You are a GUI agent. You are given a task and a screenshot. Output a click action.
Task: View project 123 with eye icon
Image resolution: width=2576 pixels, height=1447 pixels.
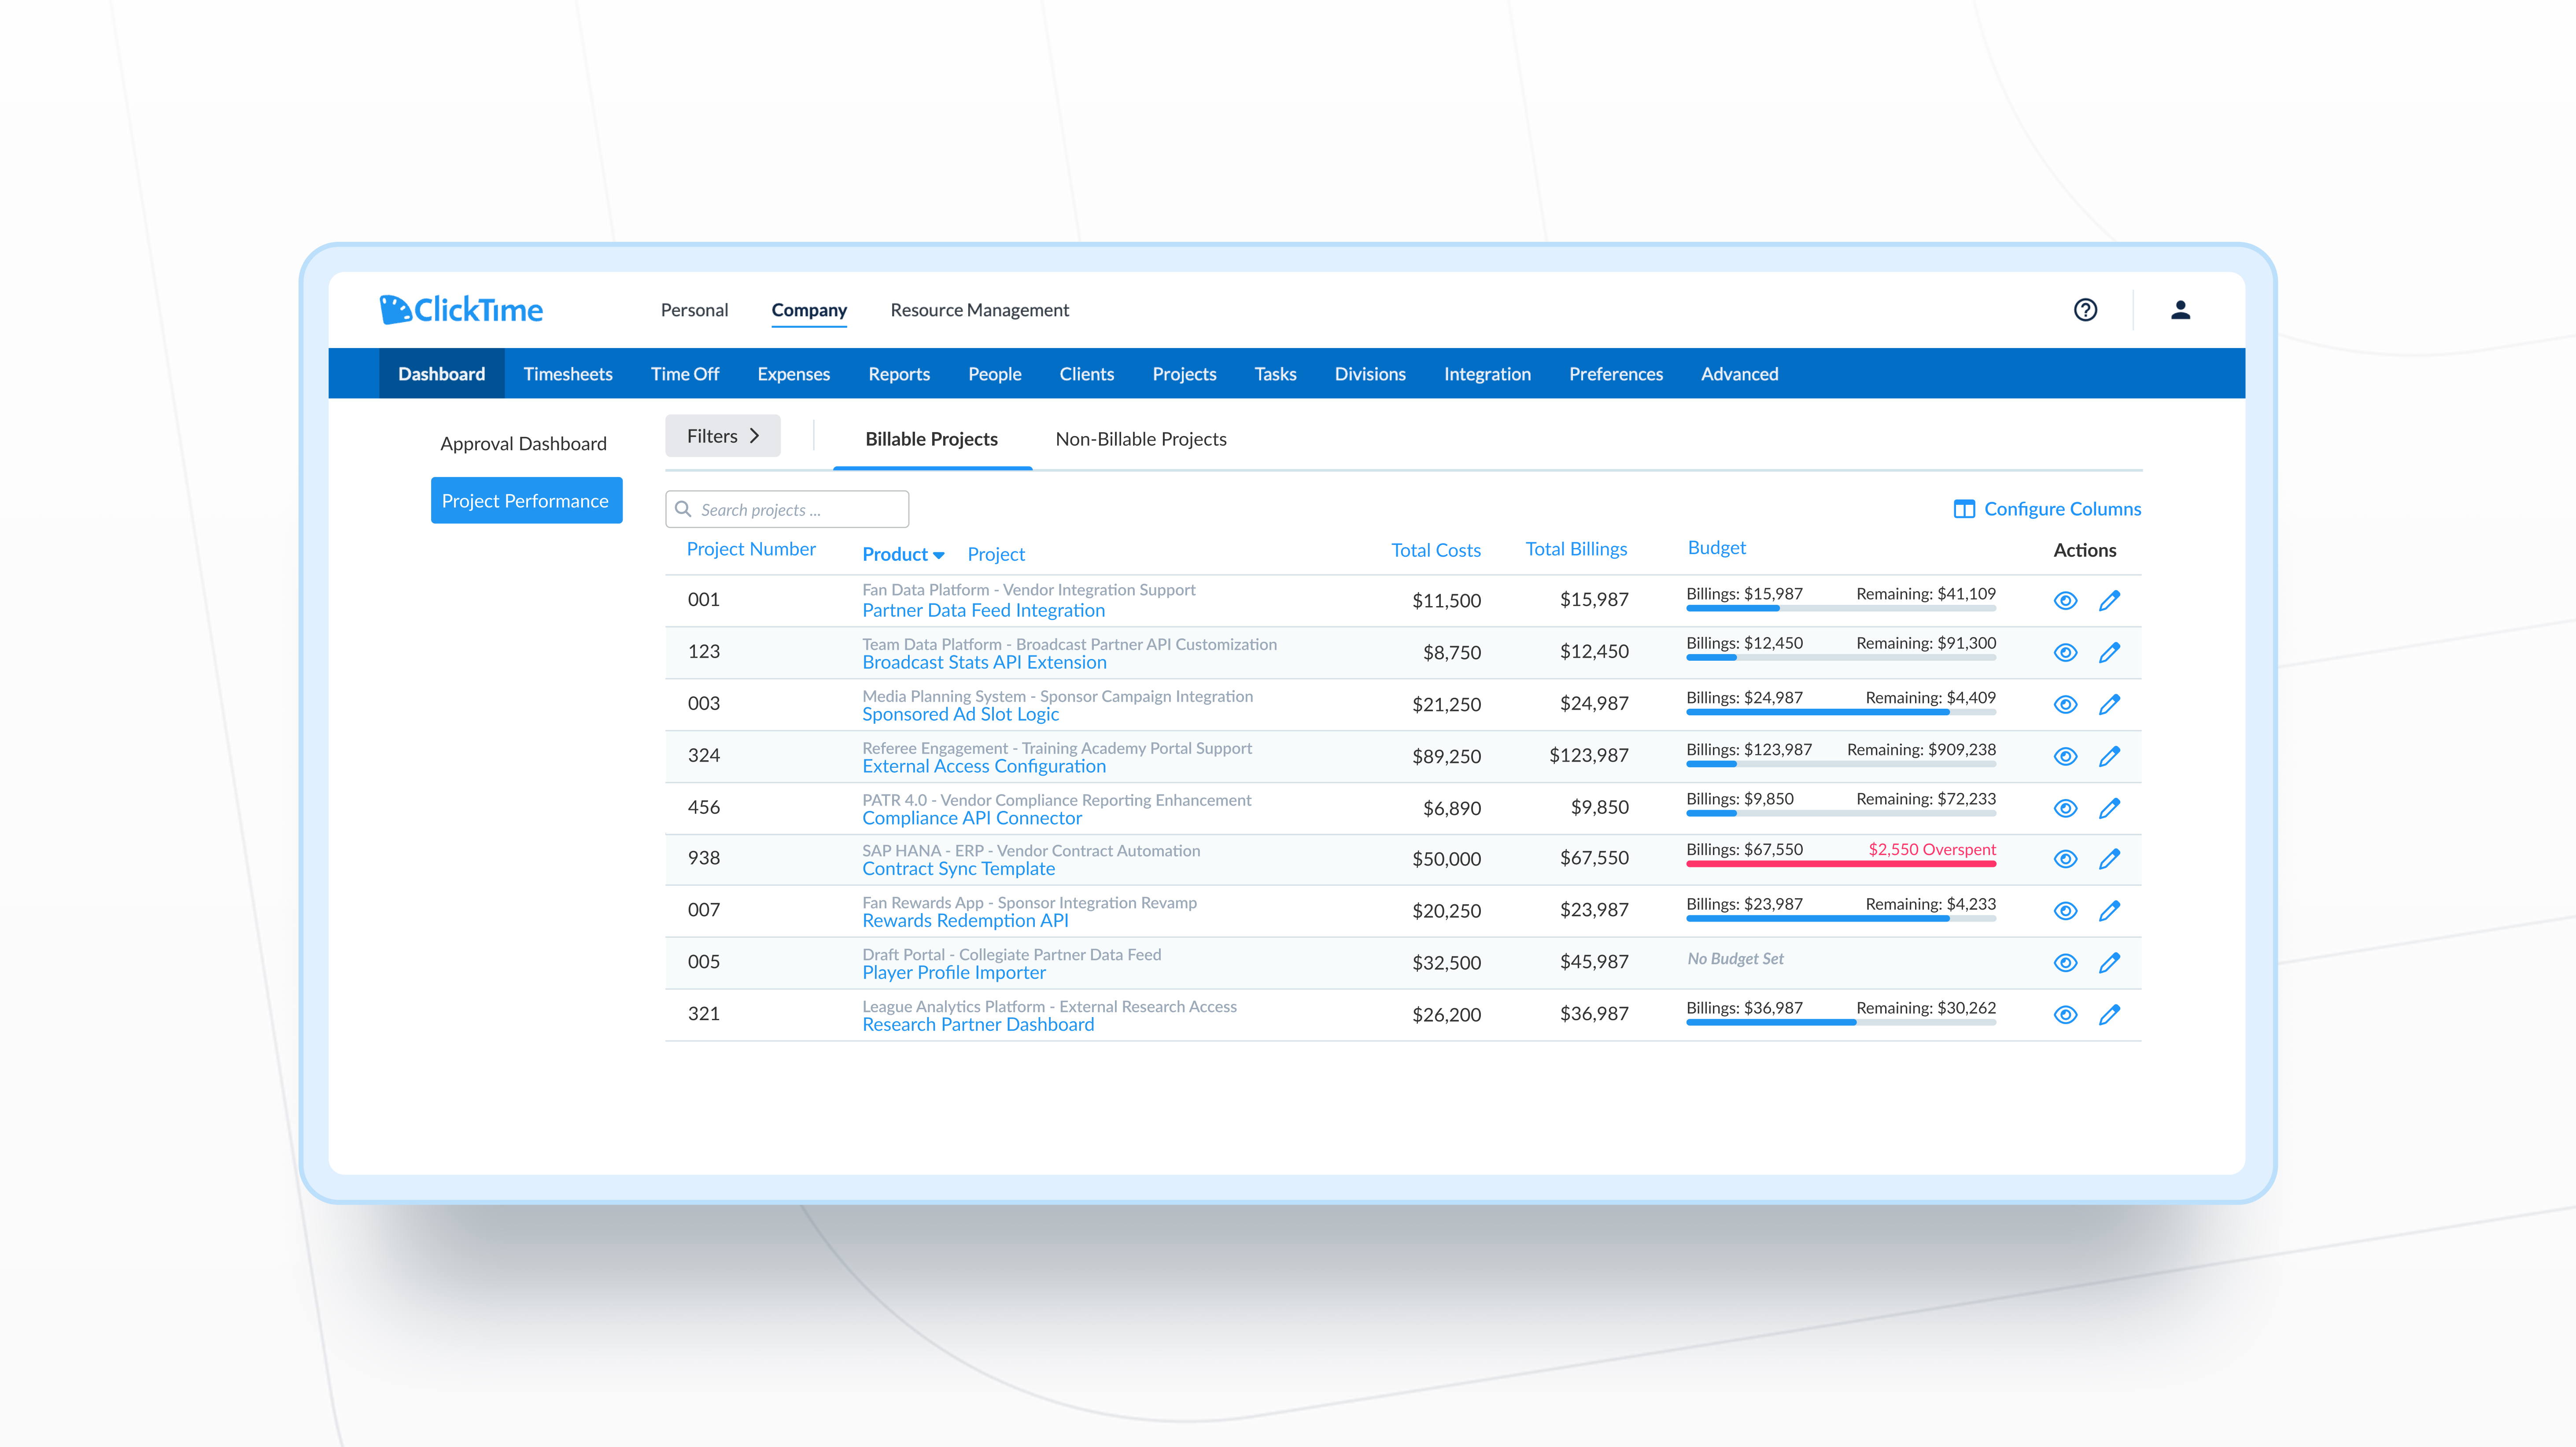click(x=2065, y=653)
